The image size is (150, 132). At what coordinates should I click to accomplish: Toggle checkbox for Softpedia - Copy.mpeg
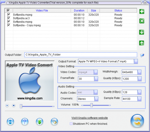point(9,25)
